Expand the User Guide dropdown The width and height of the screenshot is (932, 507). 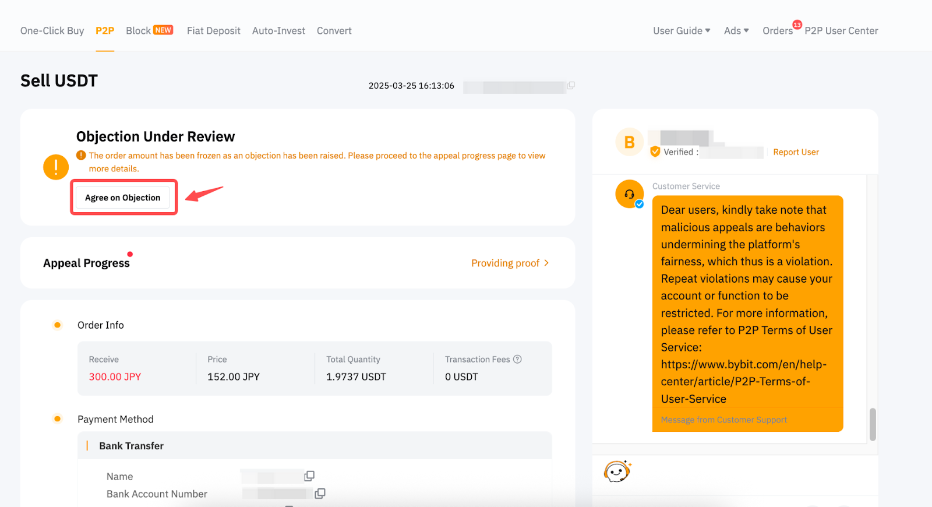pyautogui.click(x=681, y=31)
